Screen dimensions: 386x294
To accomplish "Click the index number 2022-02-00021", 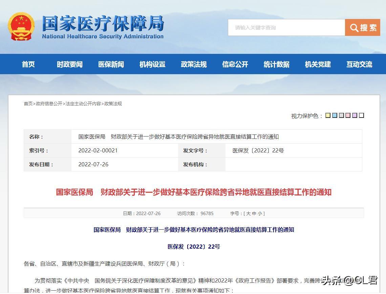I will pyautogui.click(x=98, y=150).
